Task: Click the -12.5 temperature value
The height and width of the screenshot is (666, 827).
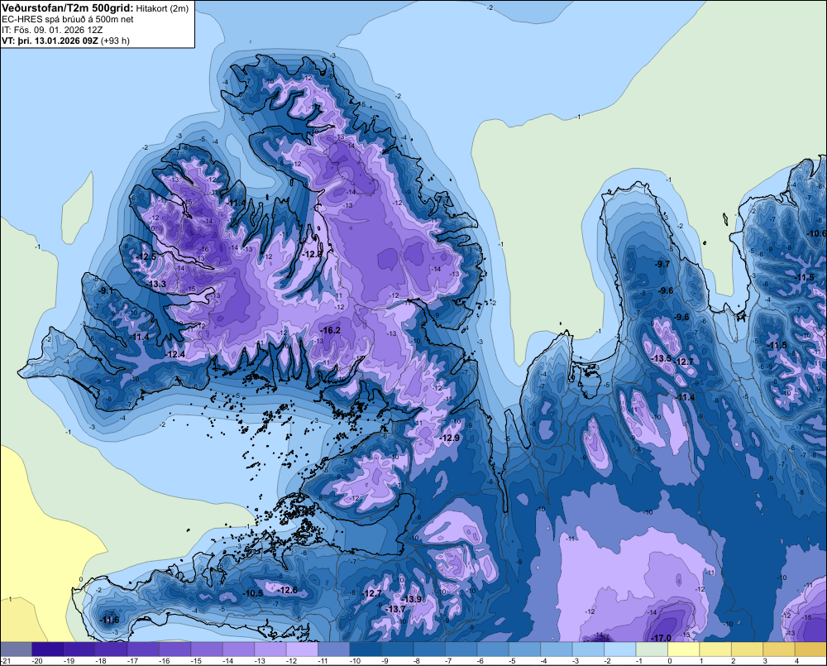Action: (x=146, y=257)
